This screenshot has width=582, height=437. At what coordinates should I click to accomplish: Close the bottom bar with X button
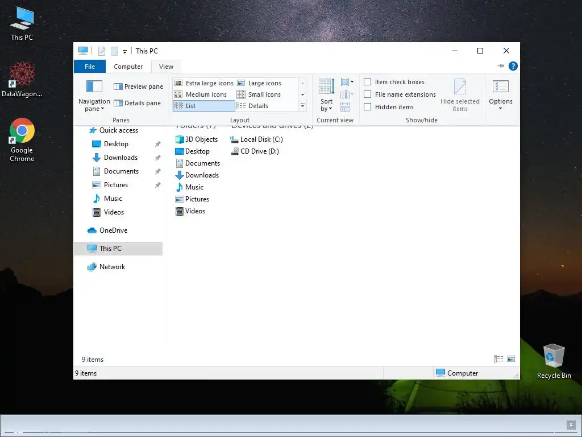coord(571,424)
